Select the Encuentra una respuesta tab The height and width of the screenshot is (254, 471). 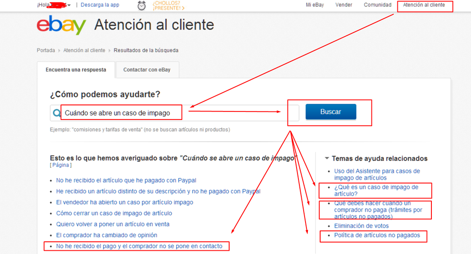pos(76,70)
